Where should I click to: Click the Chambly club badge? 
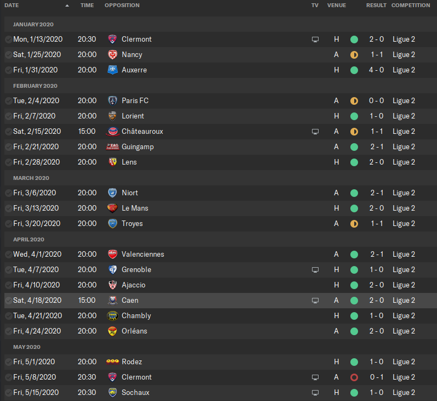112,315
